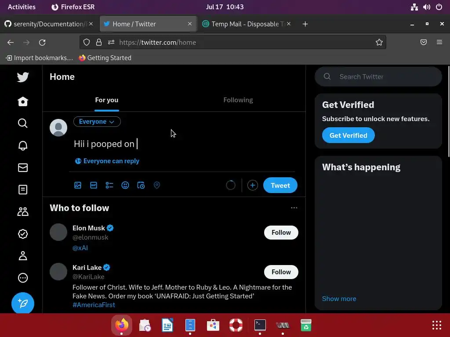
Task: Open the Getting Started bookmark
Action: coord(105,58)
